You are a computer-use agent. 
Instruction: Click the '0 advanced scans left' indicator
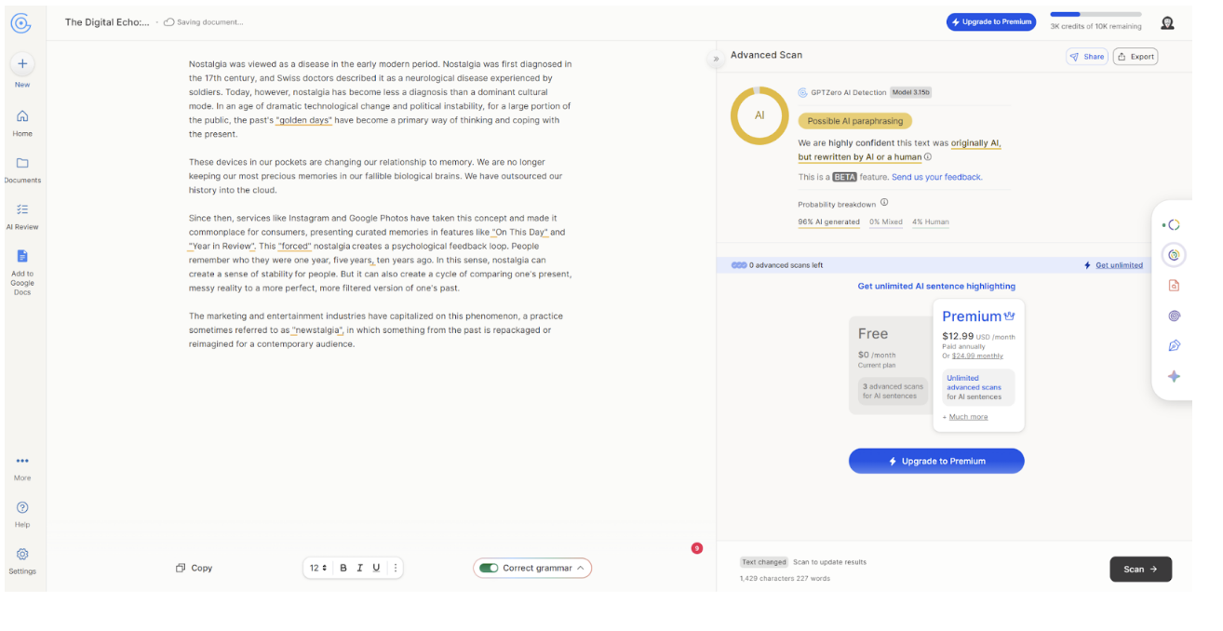(778, 265)
